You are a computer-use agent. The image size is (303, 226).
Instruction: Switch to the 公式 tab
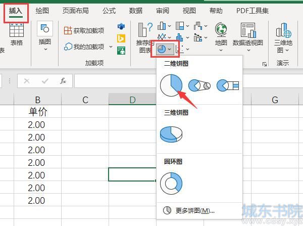(109, 11)
